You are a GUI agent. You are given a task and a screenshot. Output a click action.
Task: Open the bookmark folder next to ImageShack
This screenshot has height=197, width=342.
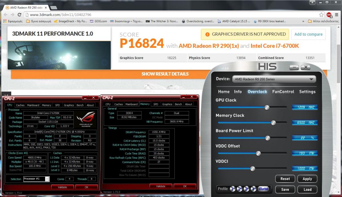(x=38, y=21)
